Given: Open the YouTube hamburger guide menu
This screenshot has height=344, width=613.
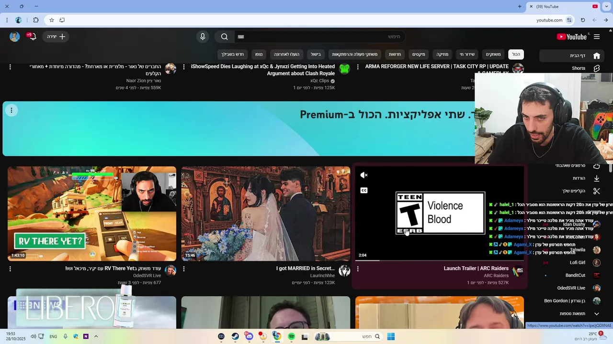Looking at the screenshot, I should click(597, 37).
